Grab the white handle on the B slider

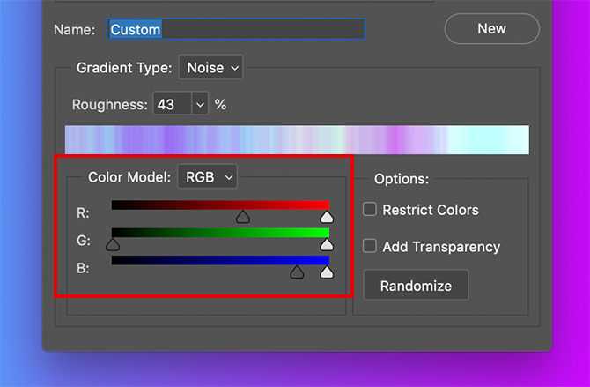[327, 272]
